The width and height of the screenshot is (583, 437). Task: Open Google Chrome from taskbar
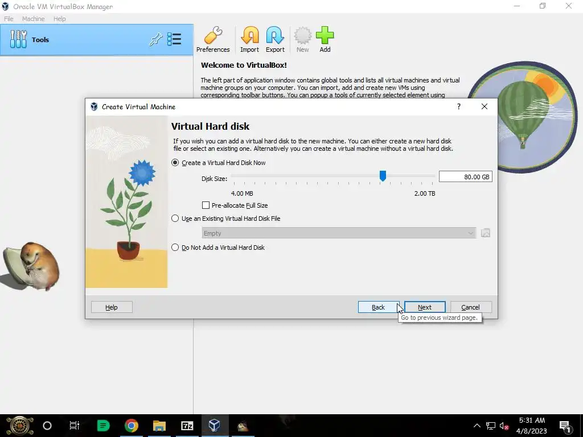[x=132, y=426]
